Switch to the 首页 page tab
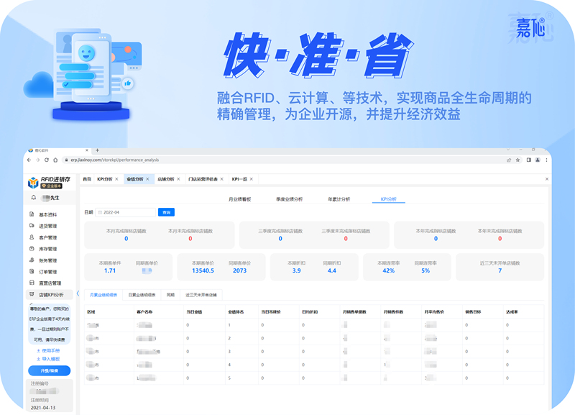575x415 pixels. [87, 179]
